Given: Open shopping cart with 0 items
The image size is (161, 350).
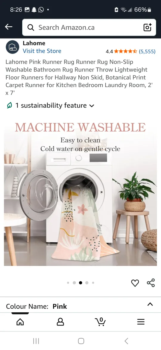Looking at the screenshot, I should point(100,321).
